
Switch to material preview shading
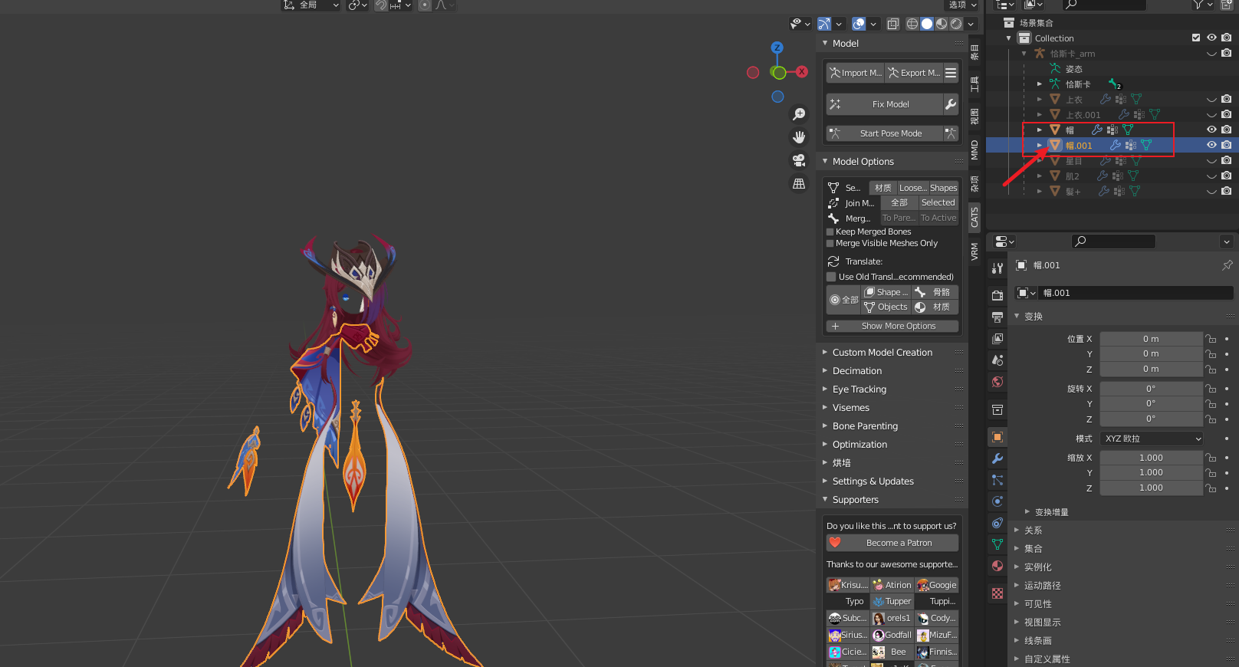click(942, 24)
